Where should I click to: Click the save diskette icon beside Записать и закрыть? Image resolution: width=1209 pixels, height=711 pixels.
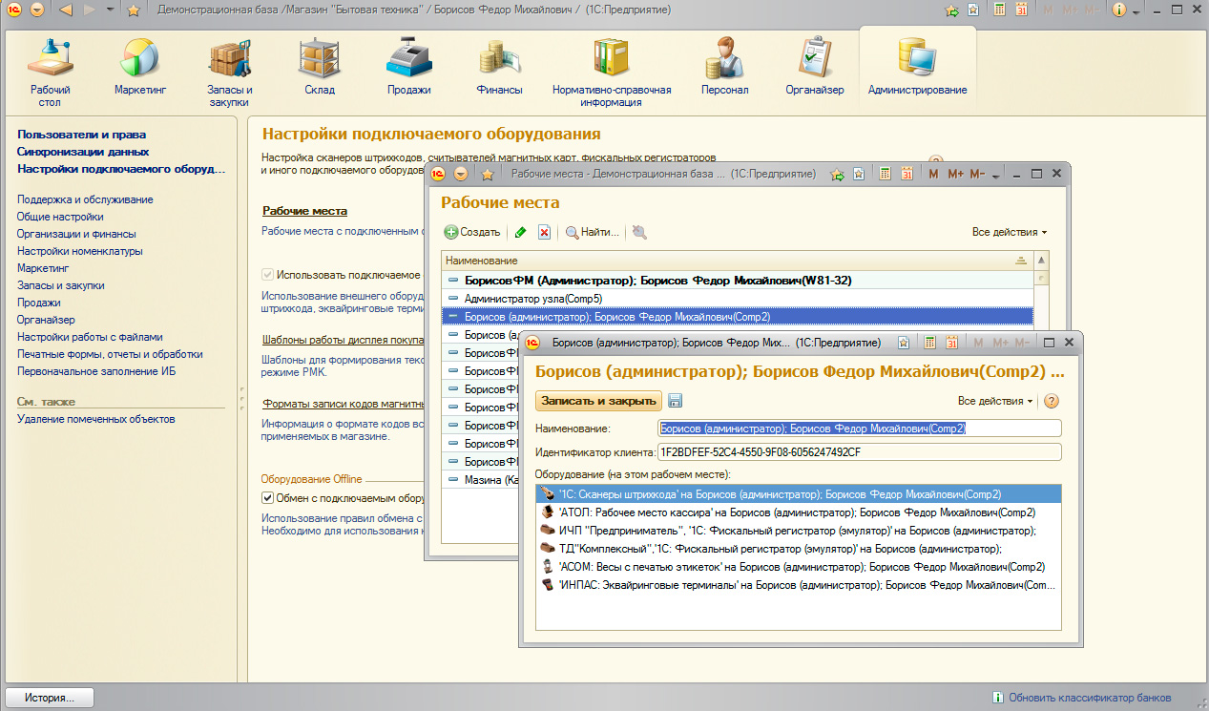pos(676,401)
